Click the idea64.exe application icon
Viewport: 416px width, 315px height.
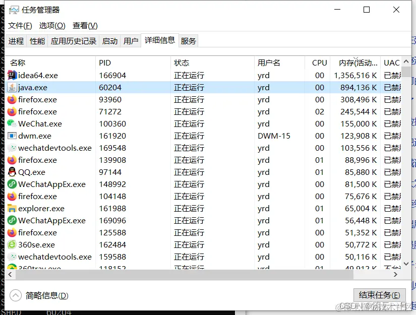[12, 75]
